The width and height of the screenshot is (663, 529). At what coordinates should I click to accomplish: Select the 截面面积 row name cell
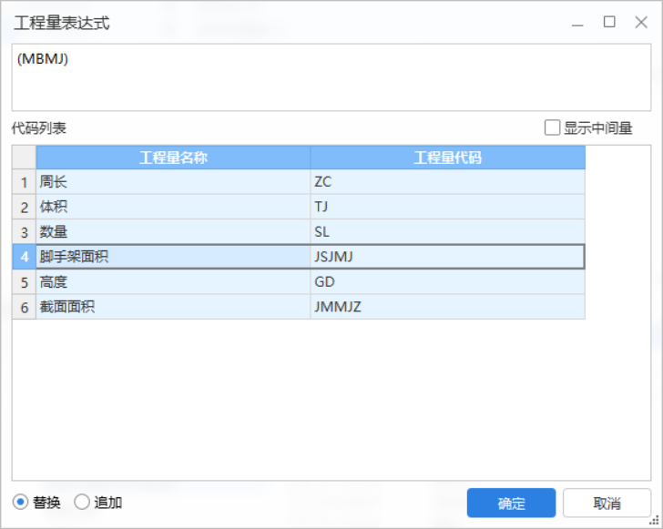pyautogui.click(x=173, y=307)
